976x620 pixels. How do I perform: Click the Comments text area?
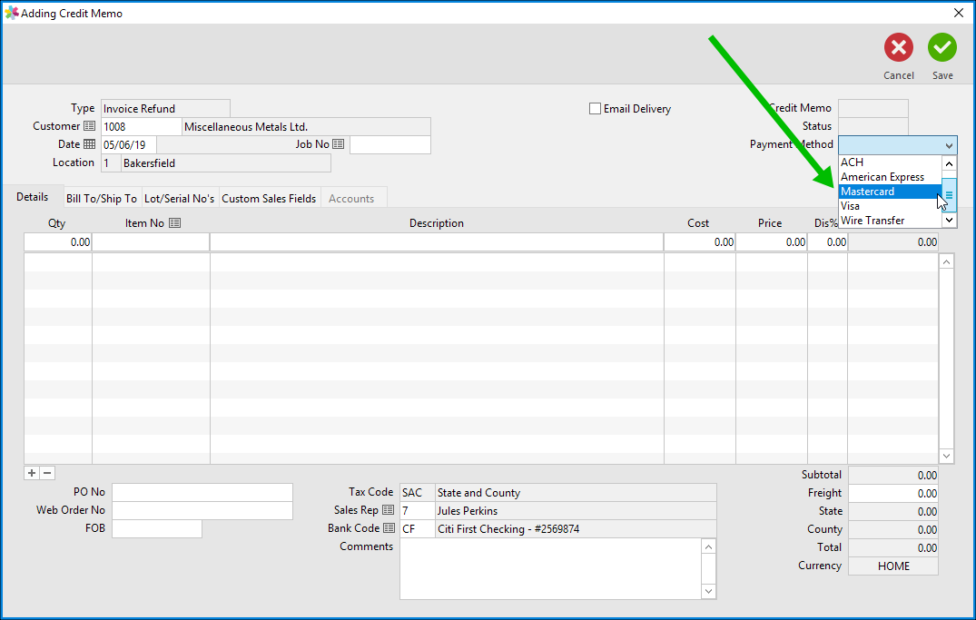point(551,569)
